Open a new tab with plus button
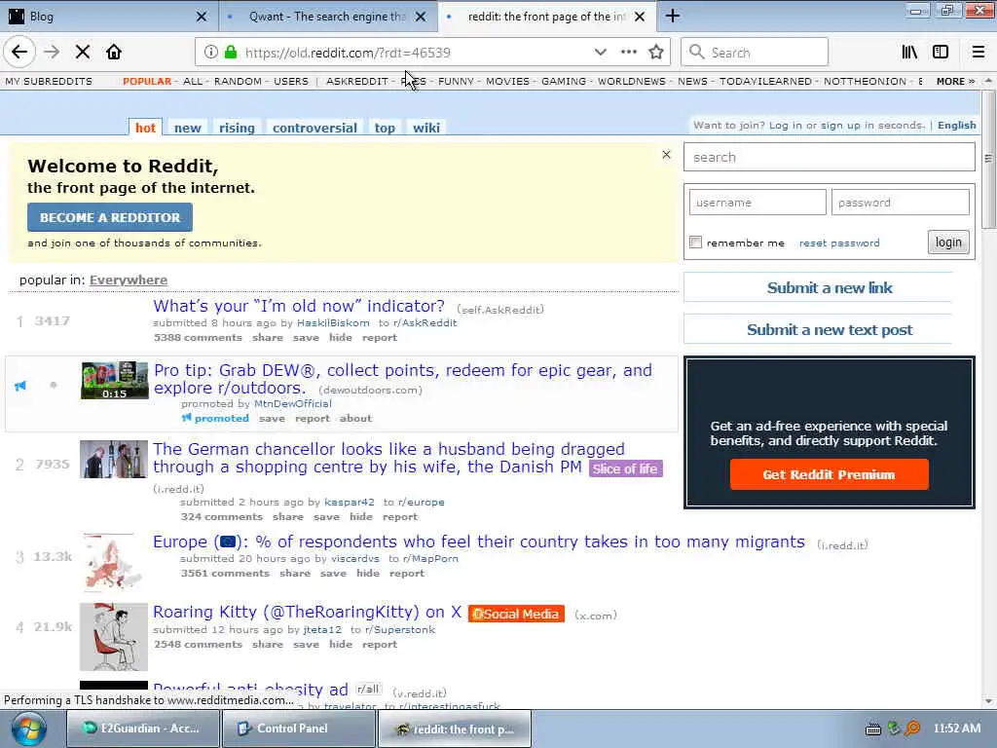997x748 pixels. click(x=673, y=16)
